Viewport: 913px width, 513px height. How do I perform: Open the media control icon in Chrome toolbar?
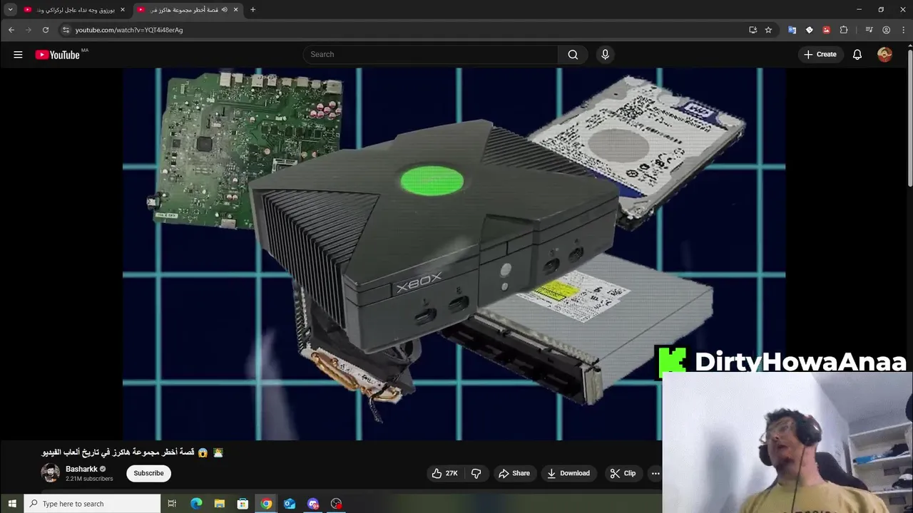869,30
